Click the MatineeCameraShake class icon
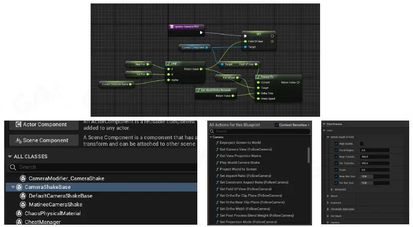The height and width of the screenshot is (227, 413). pos(23,204)
